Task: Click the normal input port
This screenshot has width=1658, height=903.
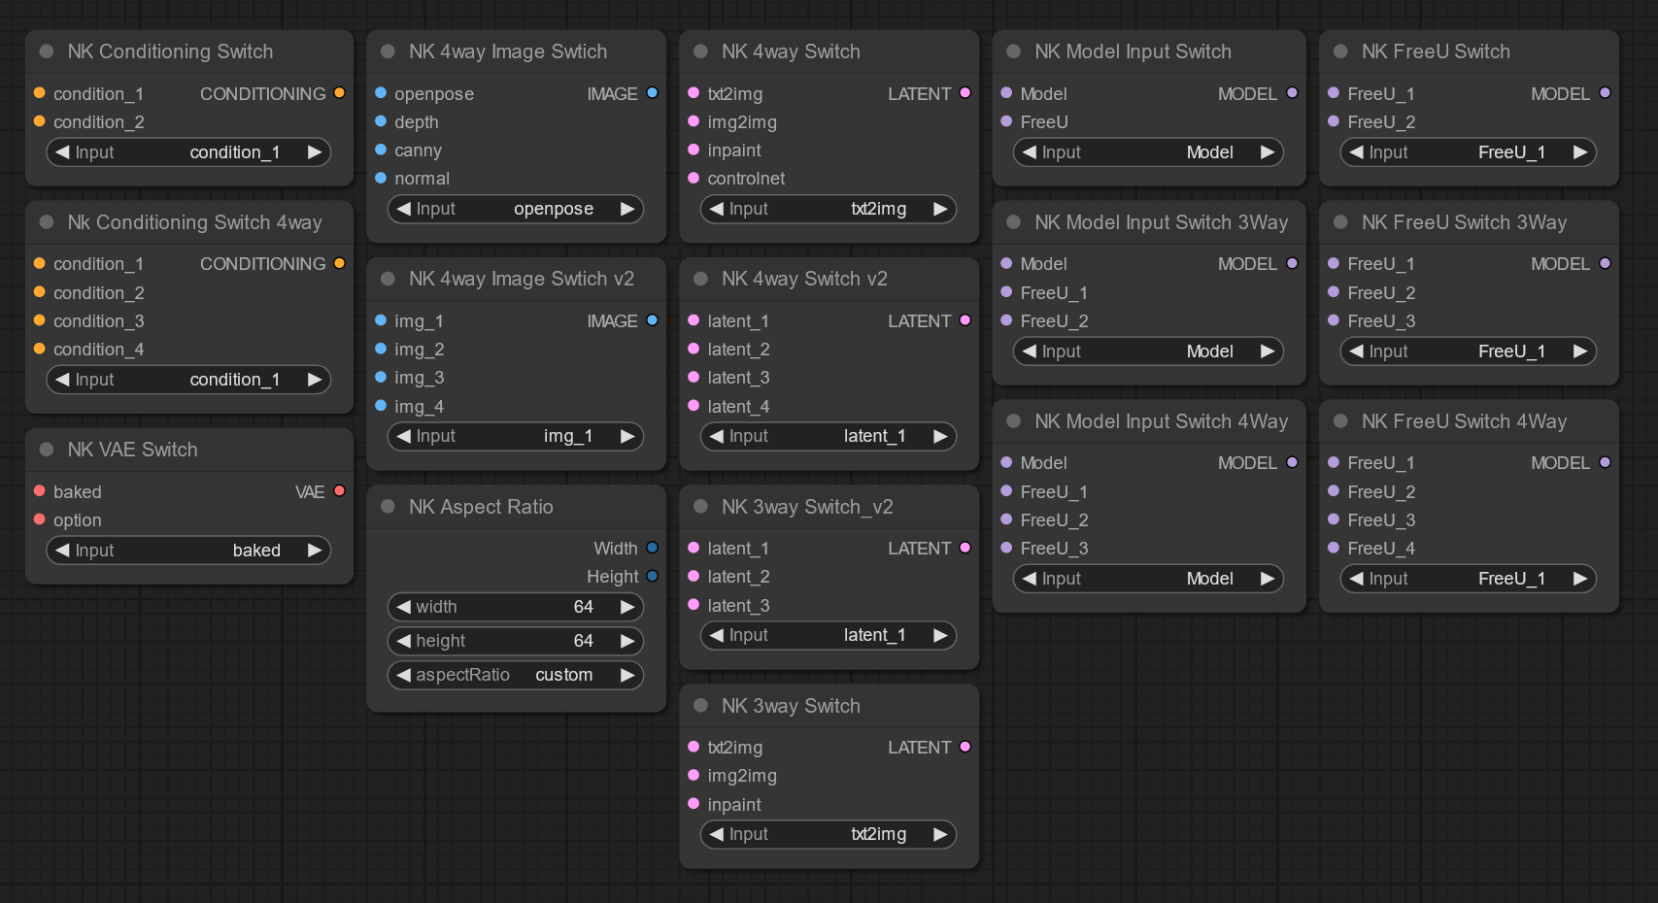Action: (381, 178)
